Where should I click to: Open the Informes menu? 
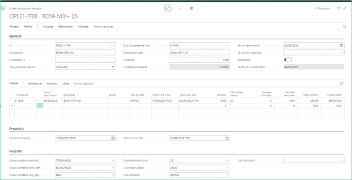click(x=84, y=27)
